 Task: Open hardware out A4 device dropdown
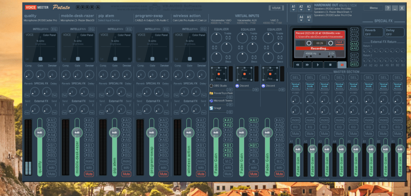click(301, 18)
